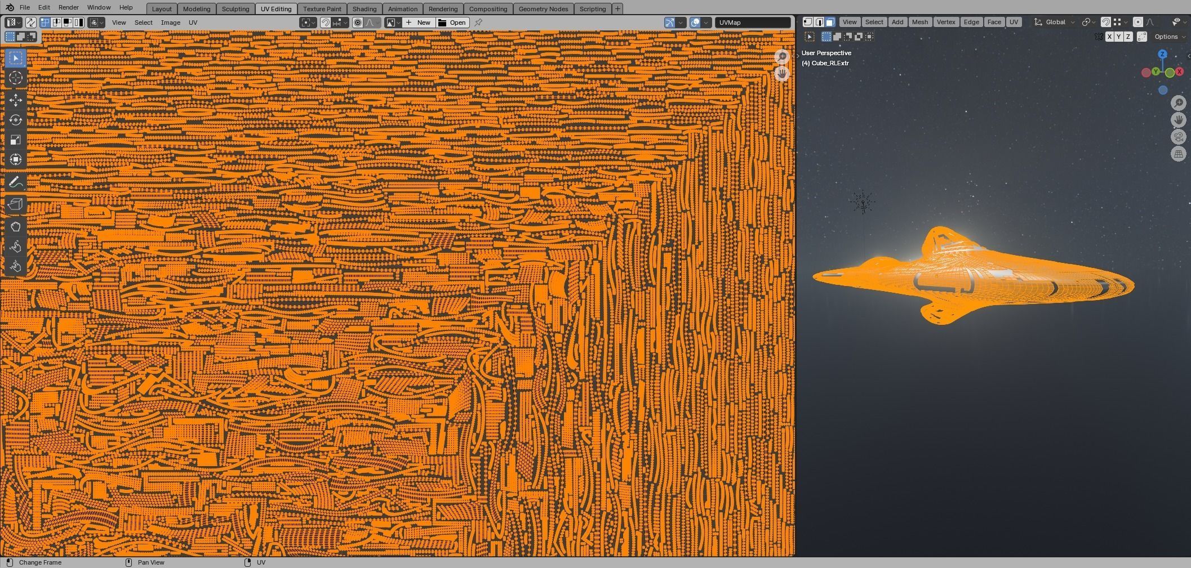Click the UVMap name field
This screenshot has width=1191, height=568.
(x=753, y=23)
